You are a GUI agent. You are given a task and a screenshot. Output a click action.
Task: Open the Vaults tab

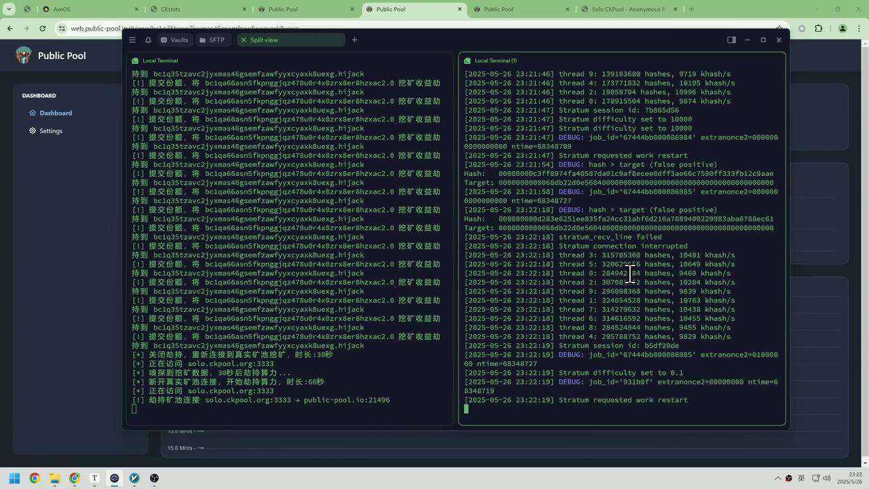pos(174,40)
